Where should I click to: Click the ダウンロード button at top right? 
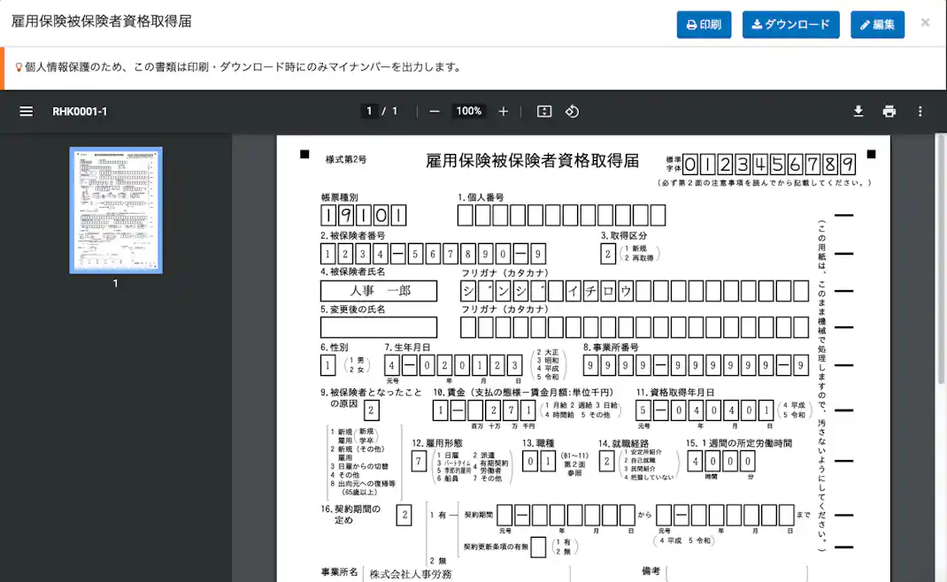(x=790, y=25)
